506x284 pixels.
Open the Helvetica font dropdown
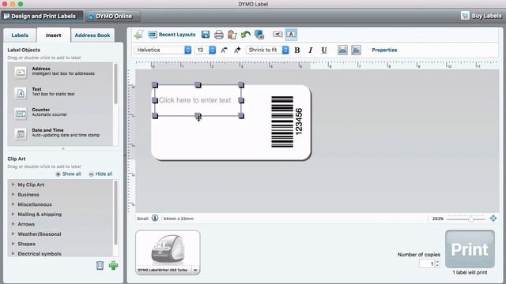tap(188, 50)
